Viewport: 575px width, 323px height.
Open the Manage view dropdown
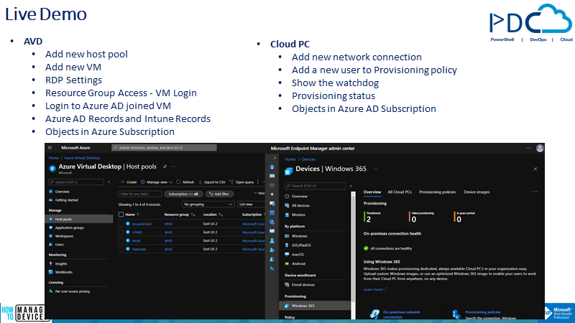(x=157, y=182)
